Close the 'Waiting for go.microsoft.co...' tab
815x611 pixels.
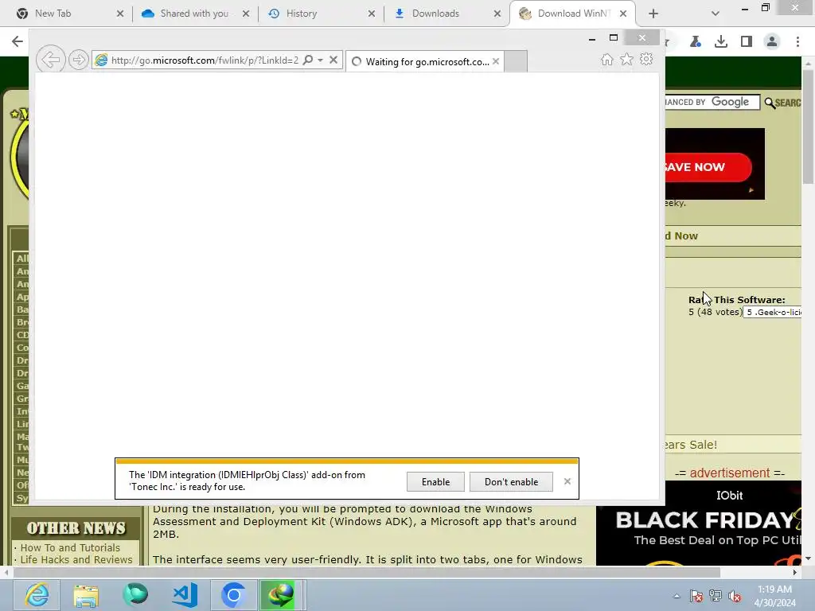(x=496, y=61)
